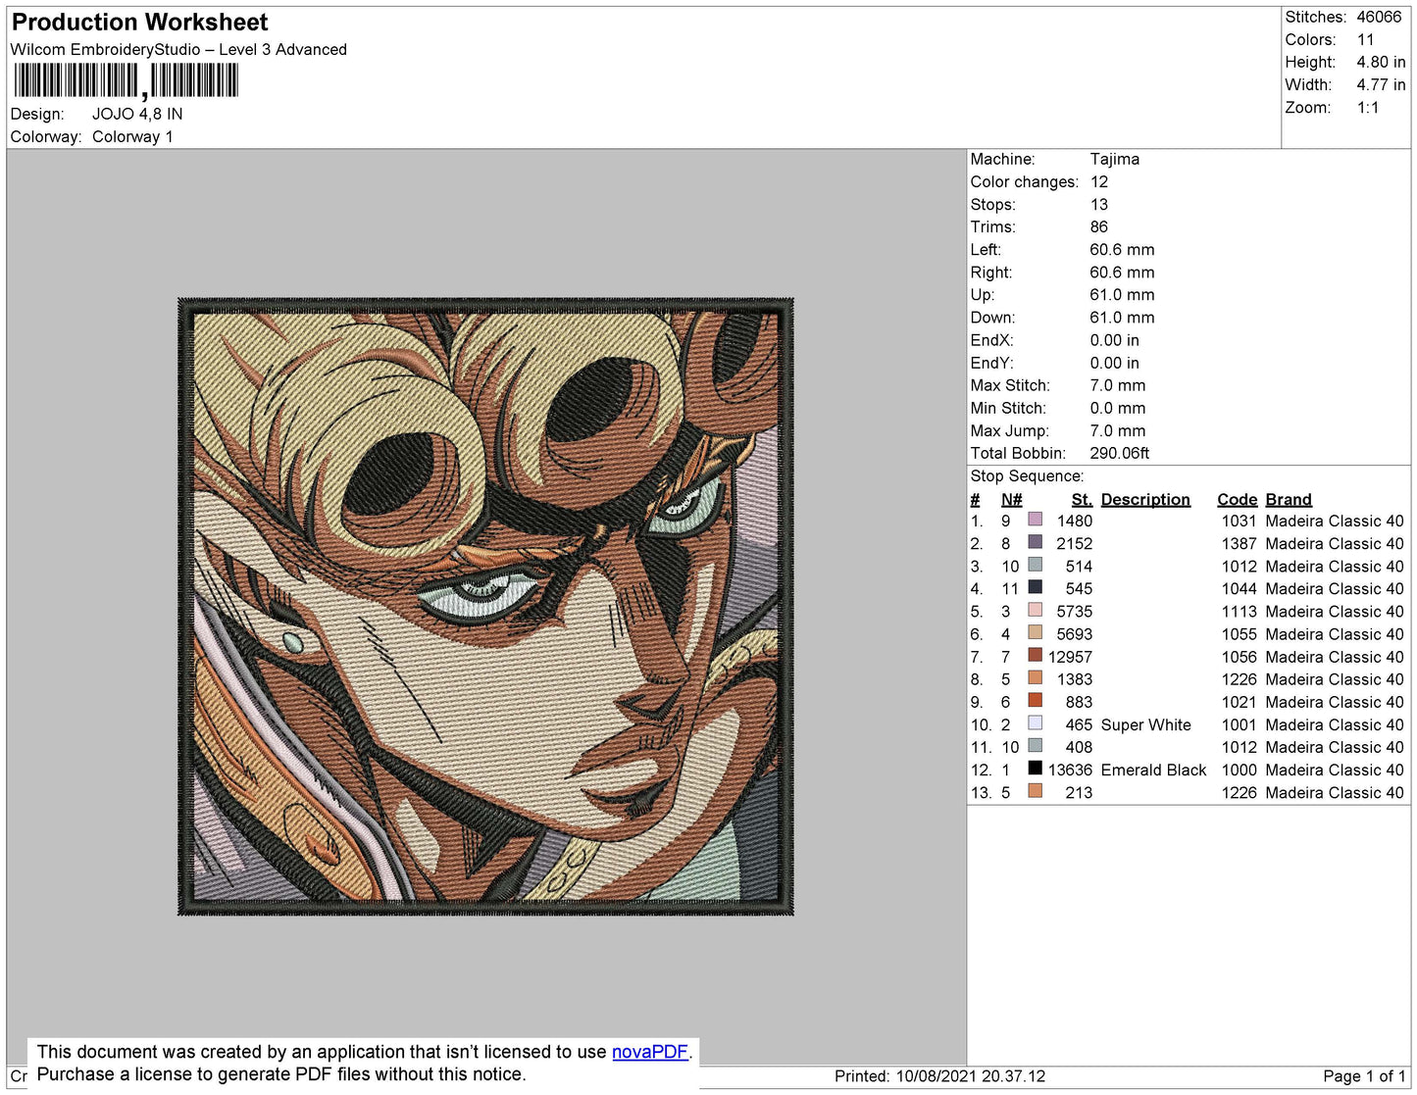Select color swatch in stop row 2

[x=1035, y=542]
